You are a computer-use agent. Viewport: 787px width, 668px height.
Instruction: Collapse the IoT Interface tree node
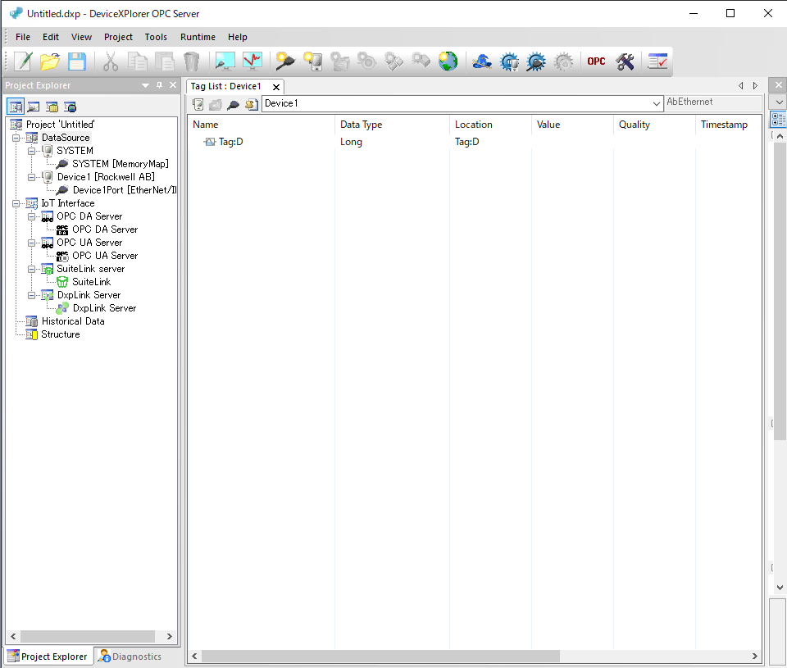click(16, 203)
